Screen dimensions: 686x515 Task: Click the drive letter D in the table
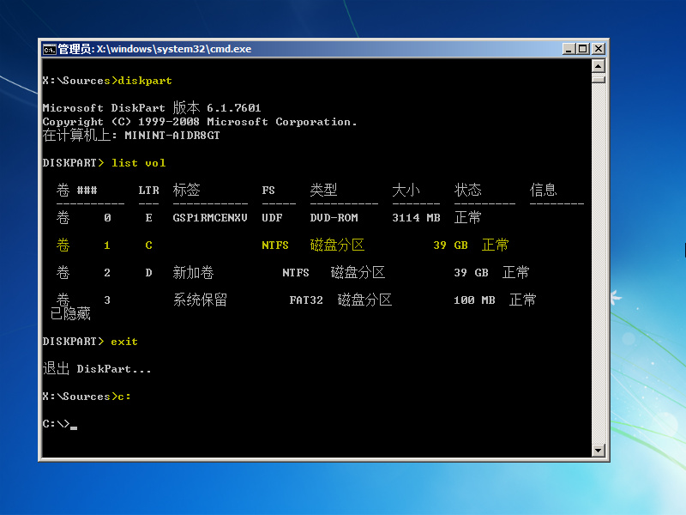coord(148,273)
